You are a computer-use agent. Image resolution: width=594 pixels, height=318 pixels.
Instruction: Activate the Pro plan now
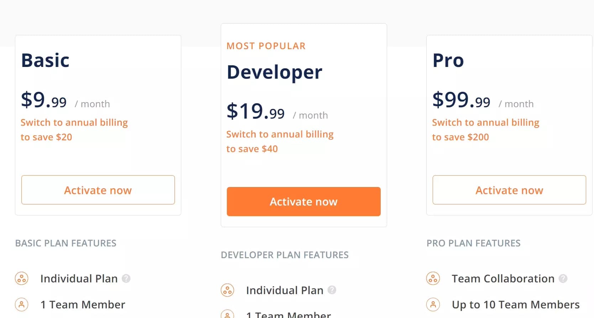click(x=509, y=190)
